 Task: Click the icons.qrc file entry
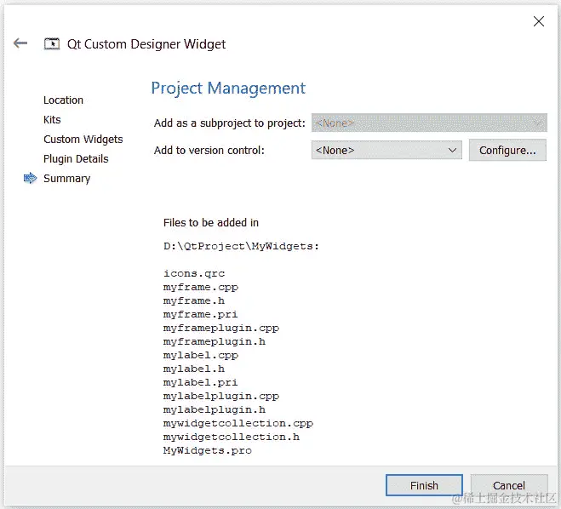(x=194, y=273)
